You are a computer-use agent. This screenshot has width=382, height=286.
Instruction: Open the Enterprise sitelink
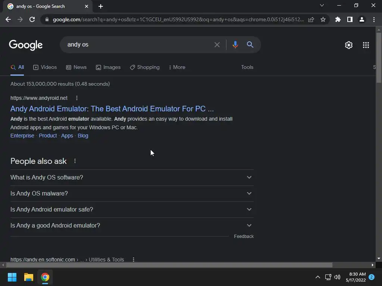tap(22, 136)
